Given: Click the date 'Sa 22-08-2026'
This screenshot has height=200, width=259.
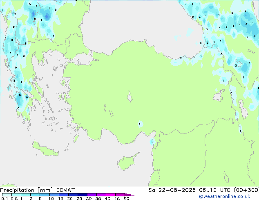Looking at the screenshot, I should pyautogui.click(x=172, y=190).
